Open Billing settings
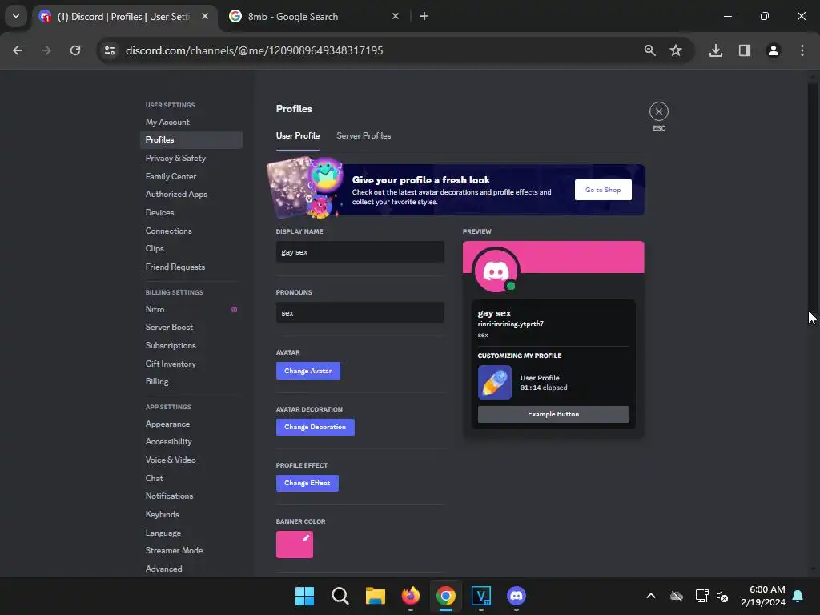This screenshot has height=615, width=820. click(x=191, y=381)
